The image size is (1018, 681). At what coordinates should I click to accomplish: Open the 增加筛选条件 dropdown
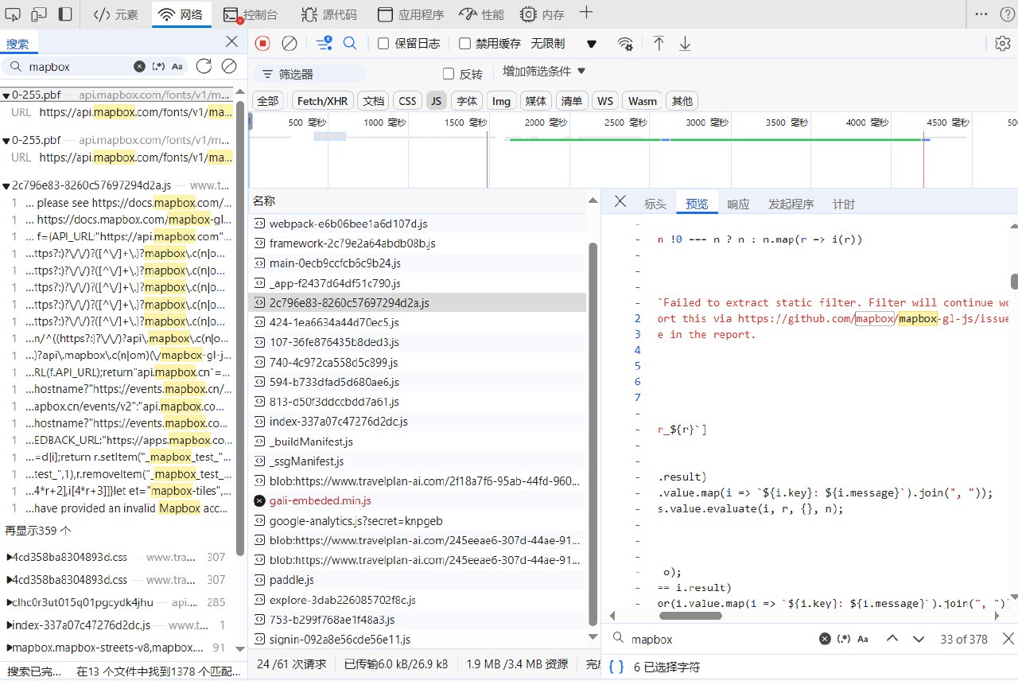544,72
